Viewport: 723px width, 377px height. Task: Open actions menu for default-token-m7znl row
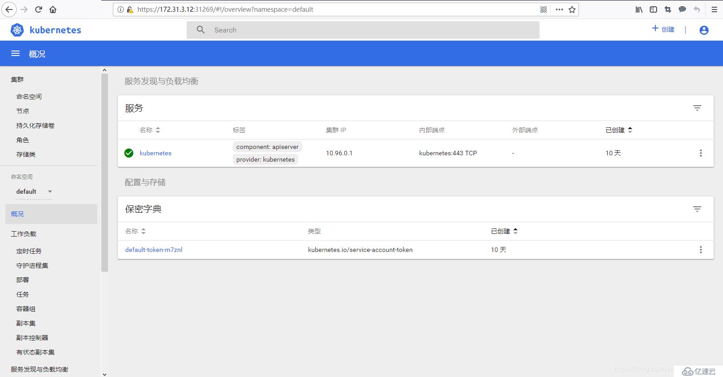click(701, 250)
